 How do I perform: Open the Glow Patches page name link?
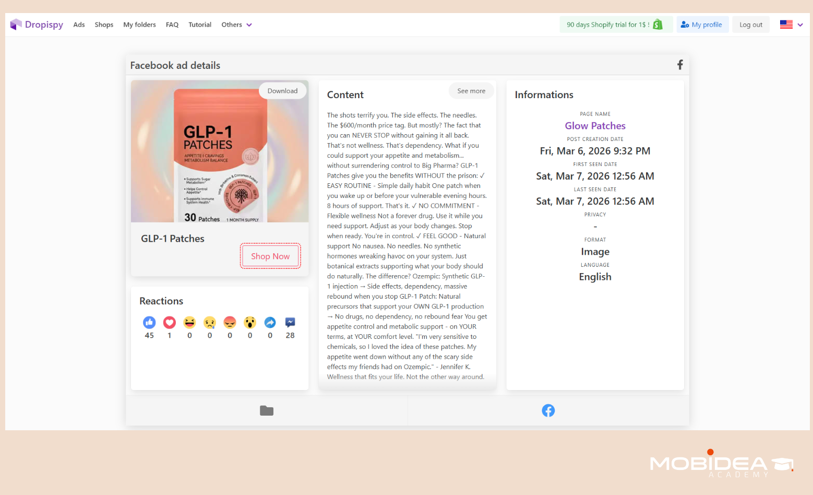point(595,125)
